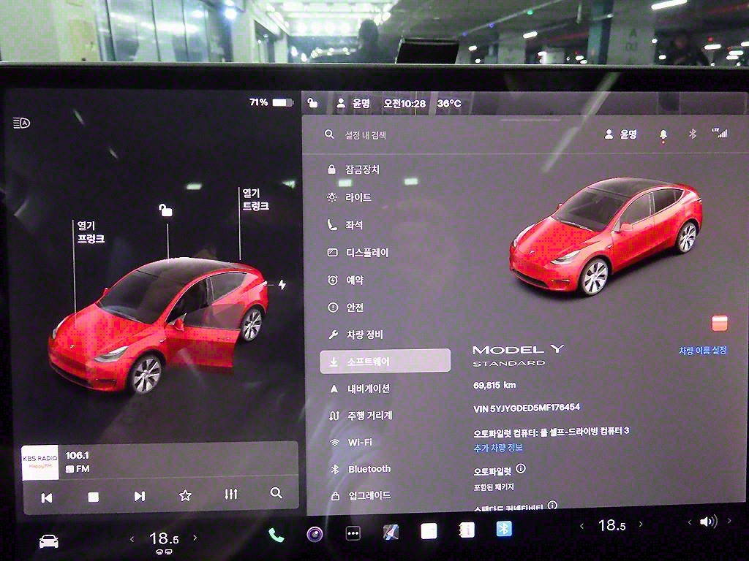Select 소프트웨어 in settings menu
This screenshot has width=749, height=561.
pos(385,362)
